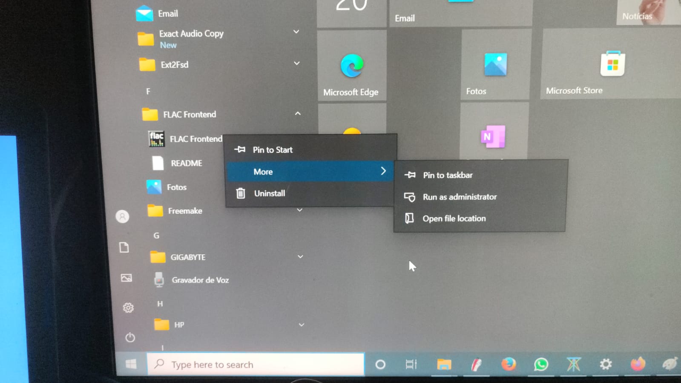This screenshot has height=383, width=681.
Task: Open the Email app in the list
Action: coord(157,14)
